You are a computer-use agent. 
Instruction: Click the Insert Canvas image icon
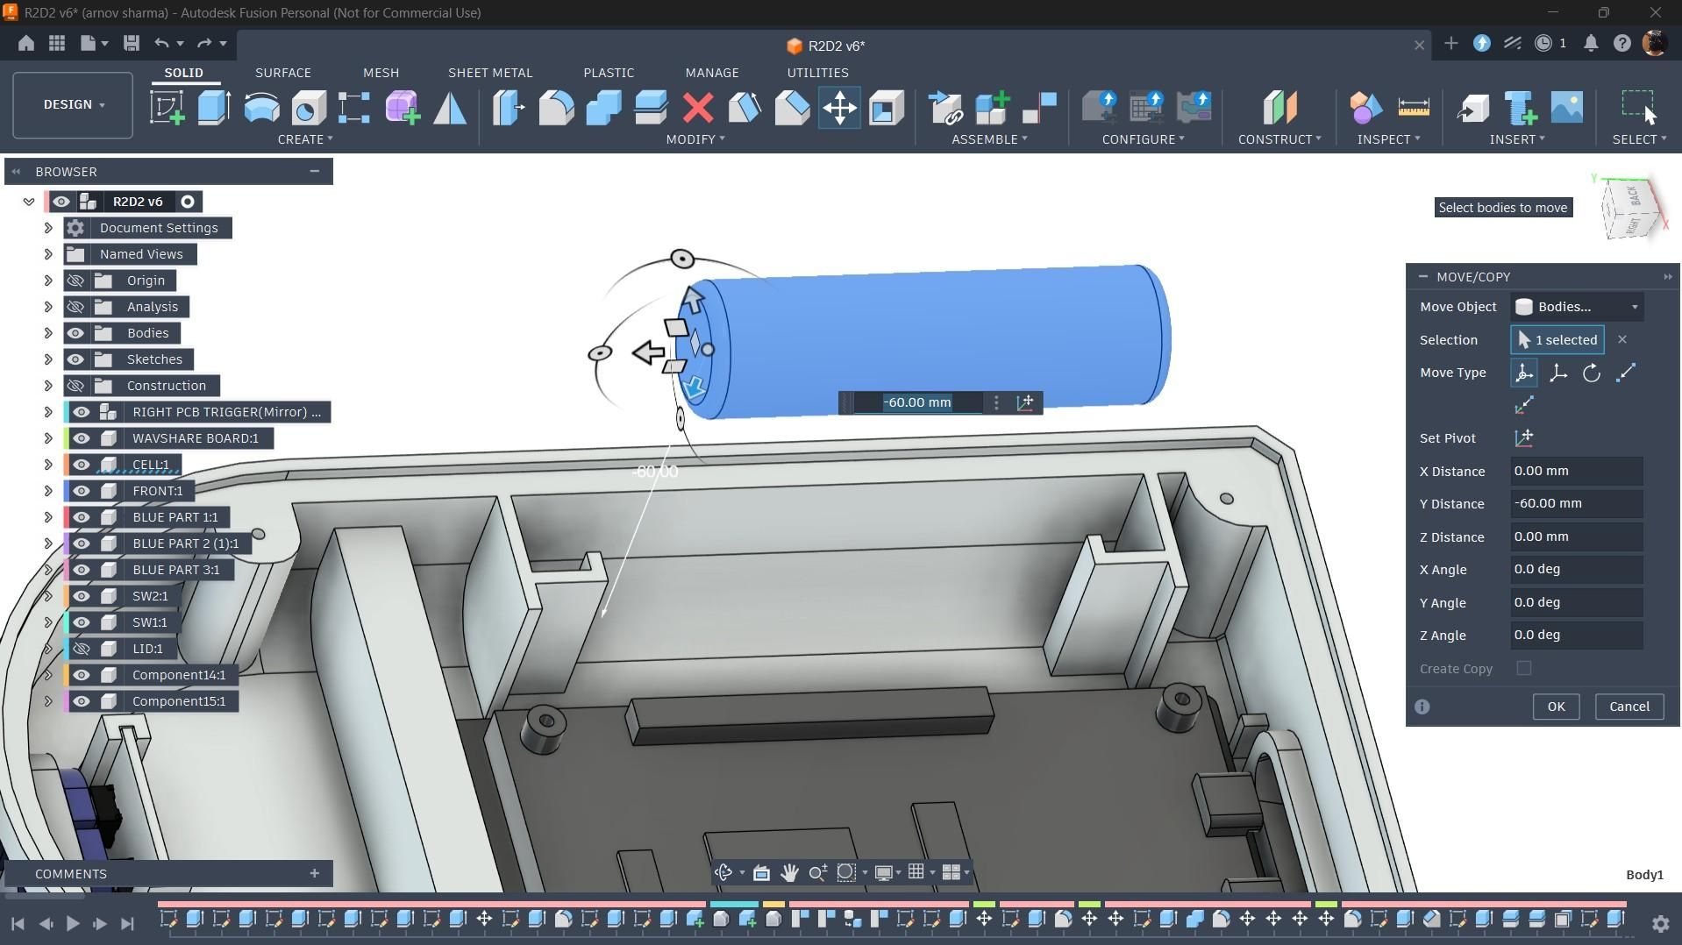1567,108
